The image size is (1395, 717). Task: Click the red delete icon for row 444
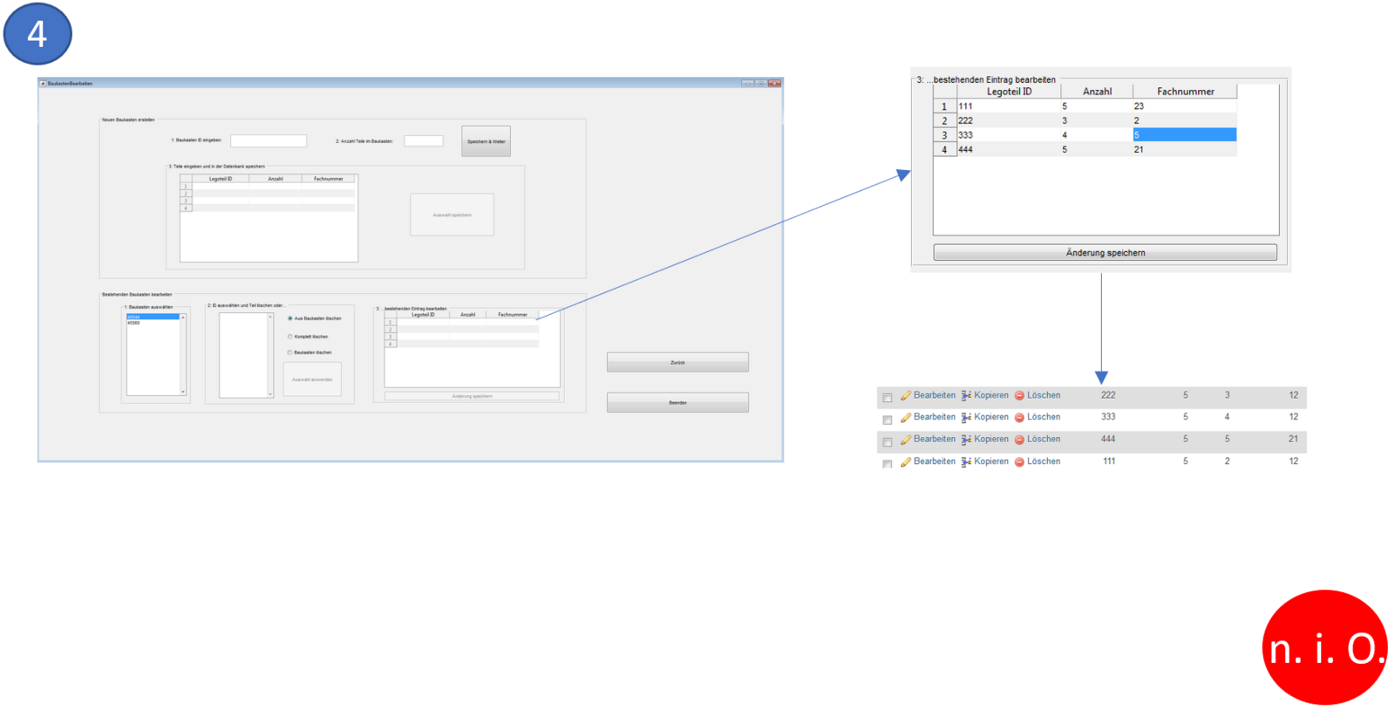(x=1019, y=440)
